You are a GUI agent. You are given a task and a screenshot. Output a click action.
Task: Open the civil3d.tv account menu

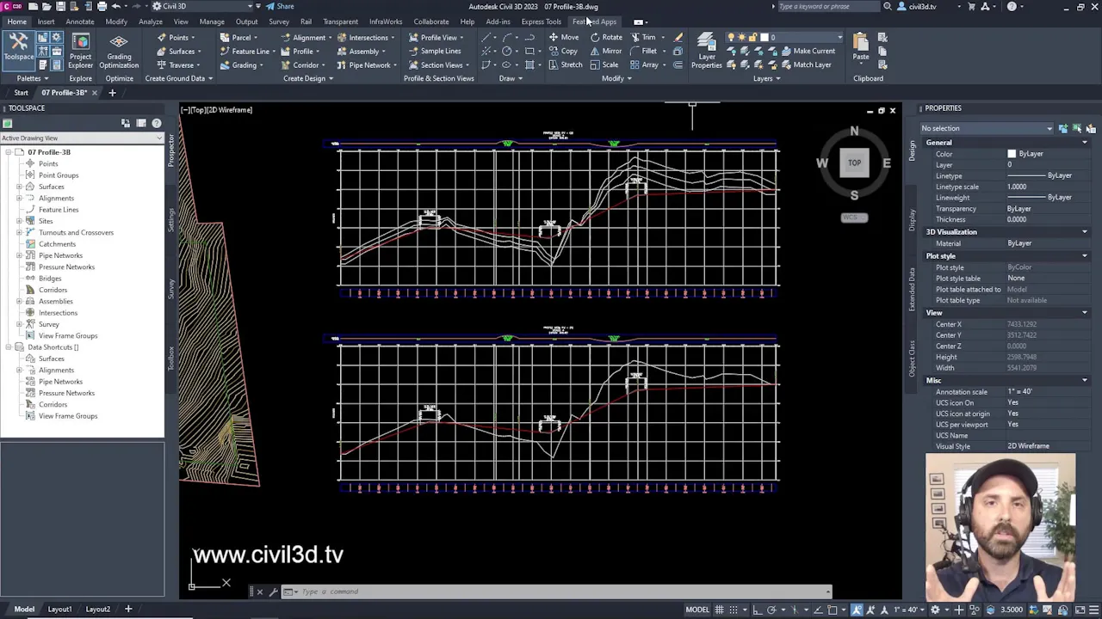tap(922, 6)
